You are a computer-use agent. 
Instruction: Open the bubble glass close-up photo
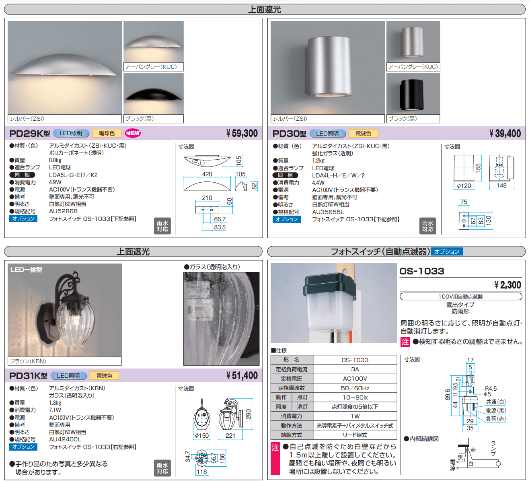pos(221,319)
